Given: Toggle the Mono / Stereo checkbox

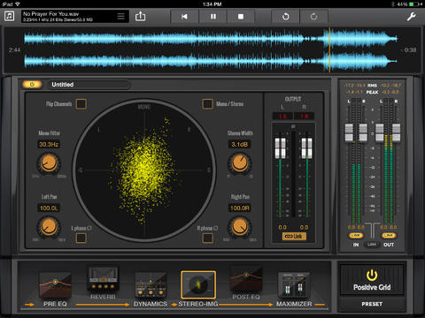Looking at the screenshot, I should pyautogui.click(x=207, y=104).
